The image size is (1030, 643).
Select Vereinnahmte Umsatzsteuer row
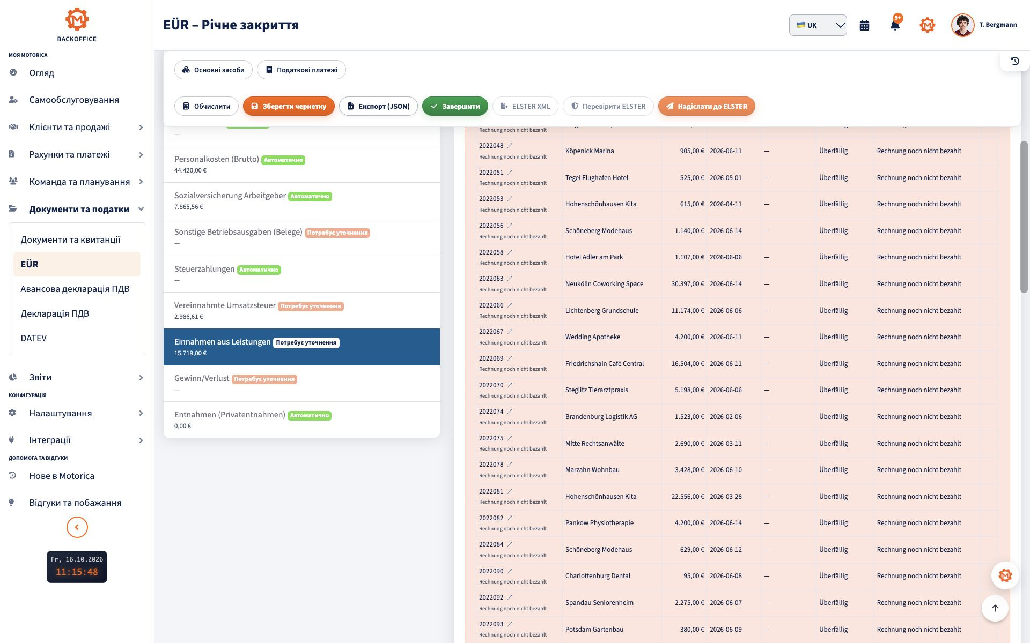click(x=301, y=311)
